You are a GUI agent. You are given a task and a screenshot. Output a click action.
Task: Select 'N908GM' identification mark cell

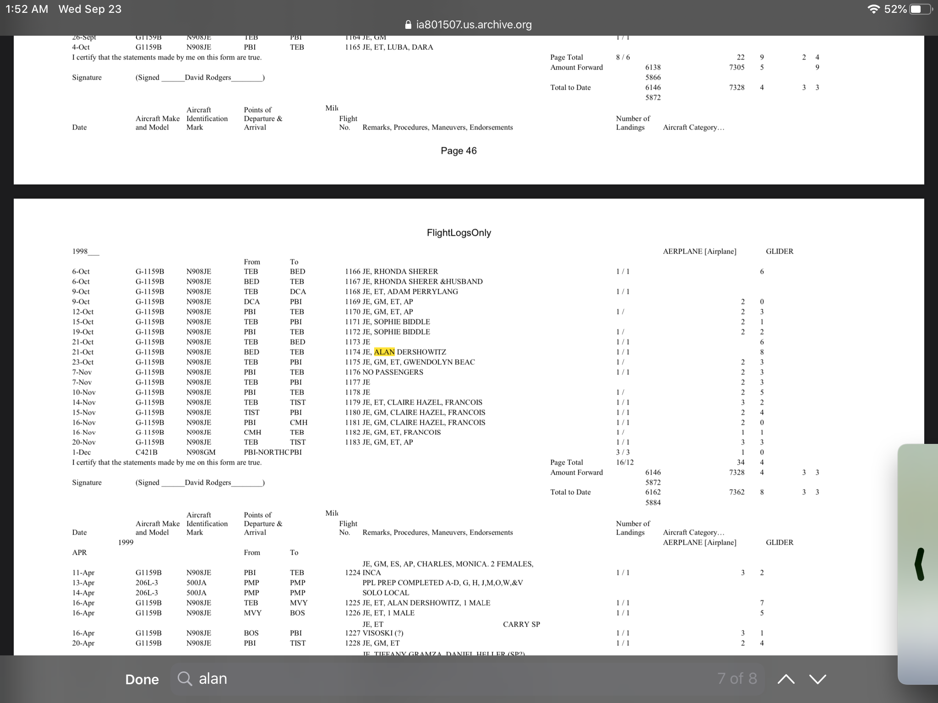(201, 452)
